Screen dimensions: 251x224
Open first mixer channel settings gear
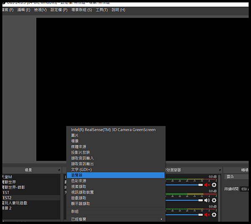pos(214,185)
